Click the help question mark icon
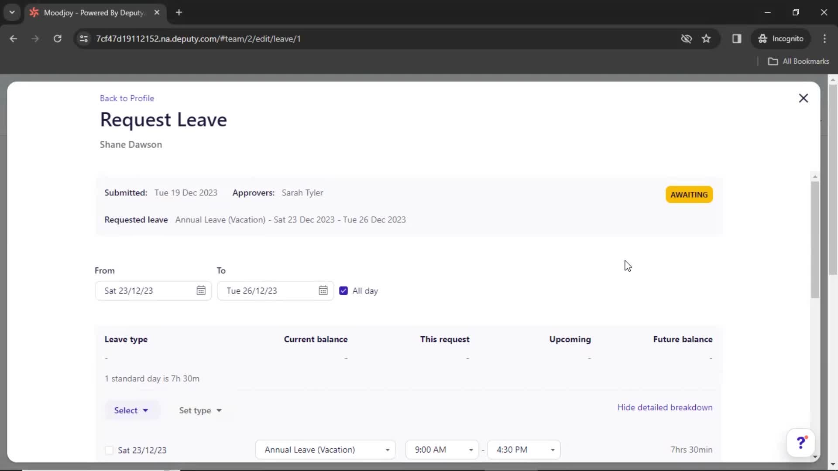 coord(801,443)
